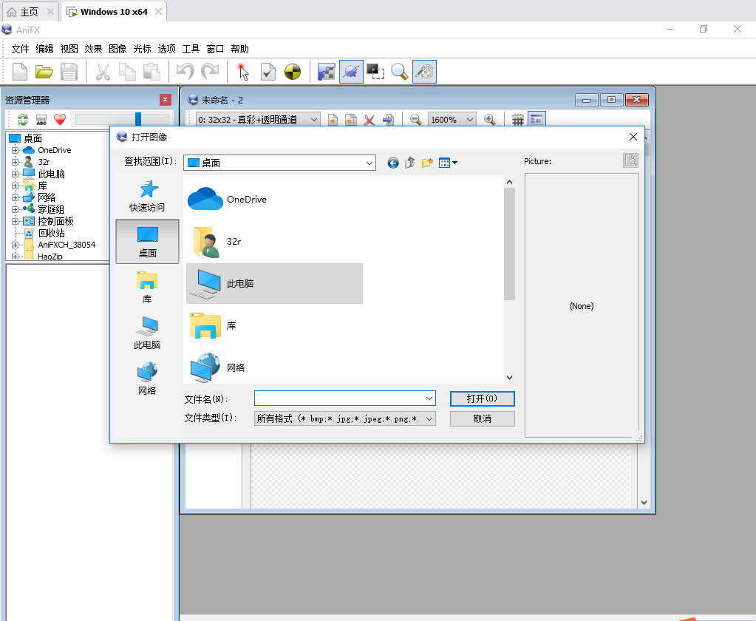Toggle the picture preview icon in dialog
Image resolution: width=756 pixels, height=621 pixels.
pos(630,160)
